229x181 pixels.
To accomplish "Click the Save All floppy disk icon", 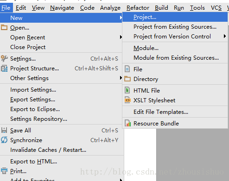I will (x=4, y=130).
